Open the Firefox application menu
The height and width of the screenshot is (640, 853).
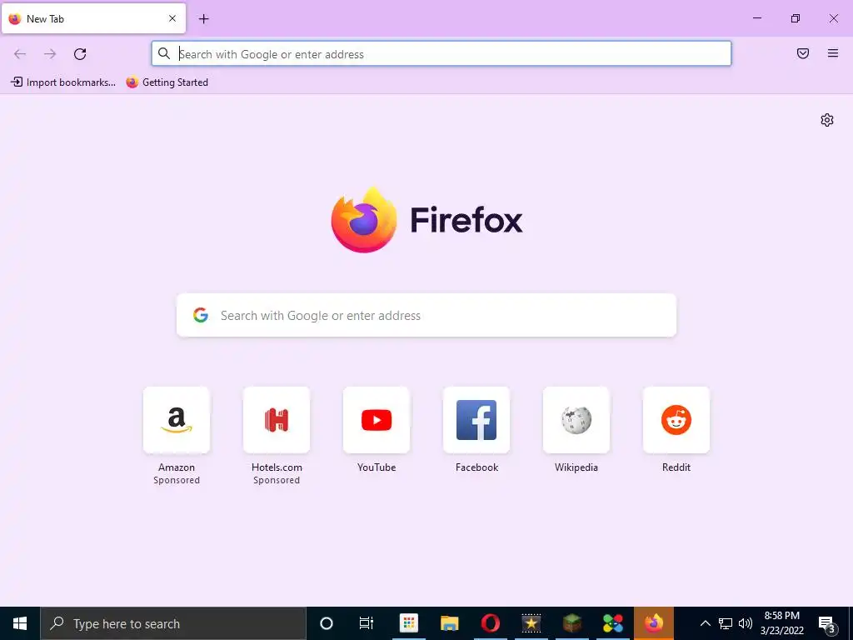click(x=833, y=53)
